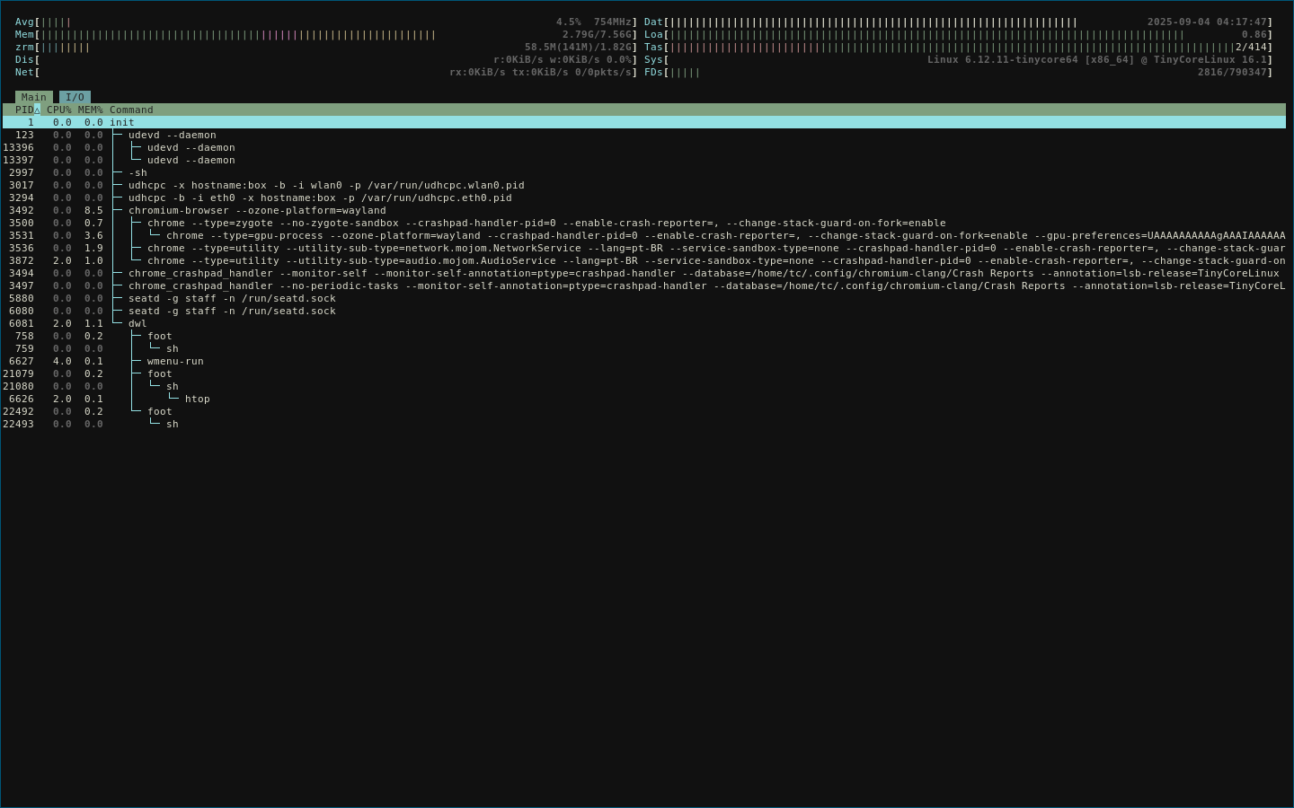Screen dimensions: 1294x808
Task: Select the foot process PID 758
Action: click(x=644, y=336)
